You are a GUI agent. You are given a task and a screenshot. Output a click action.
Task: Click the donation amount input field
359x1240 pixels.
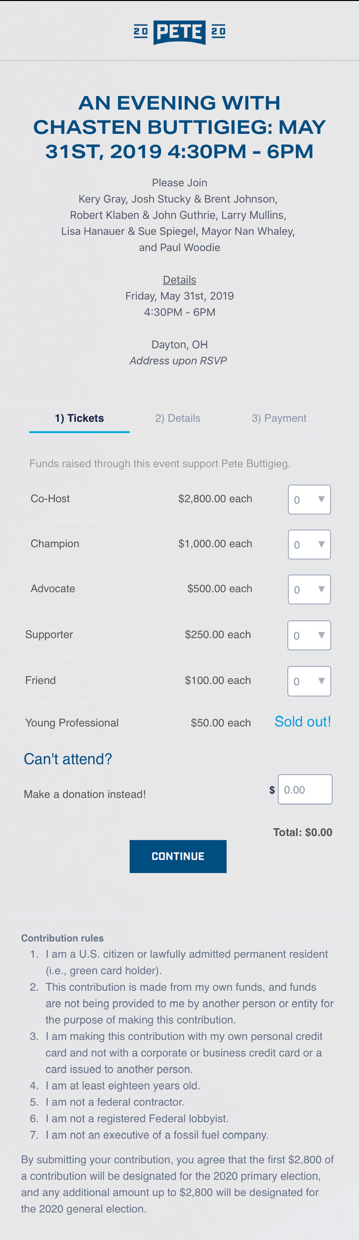click(305, 789)
